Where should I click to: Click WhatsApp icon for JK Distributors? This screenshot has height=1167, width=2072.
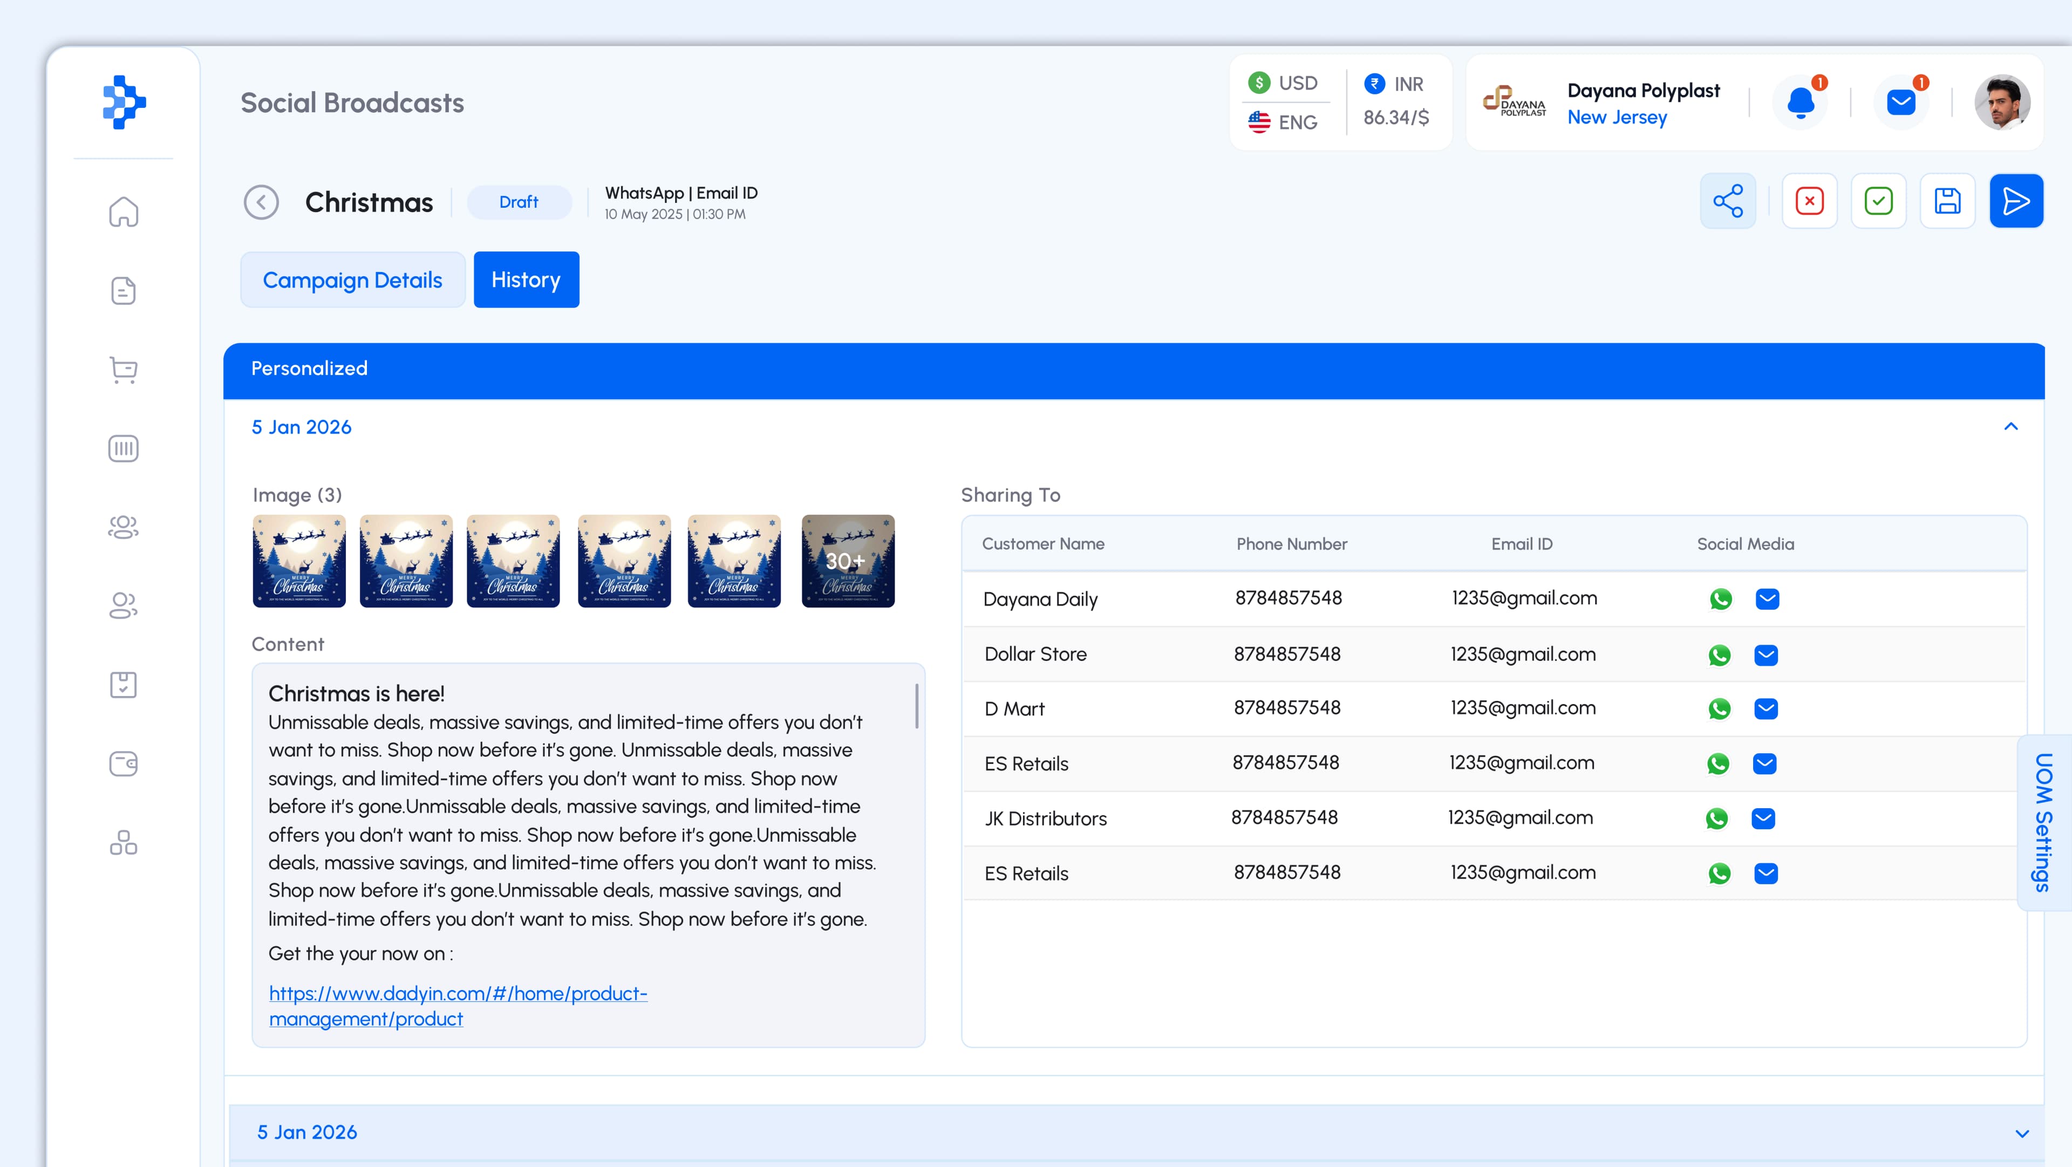1716,819
